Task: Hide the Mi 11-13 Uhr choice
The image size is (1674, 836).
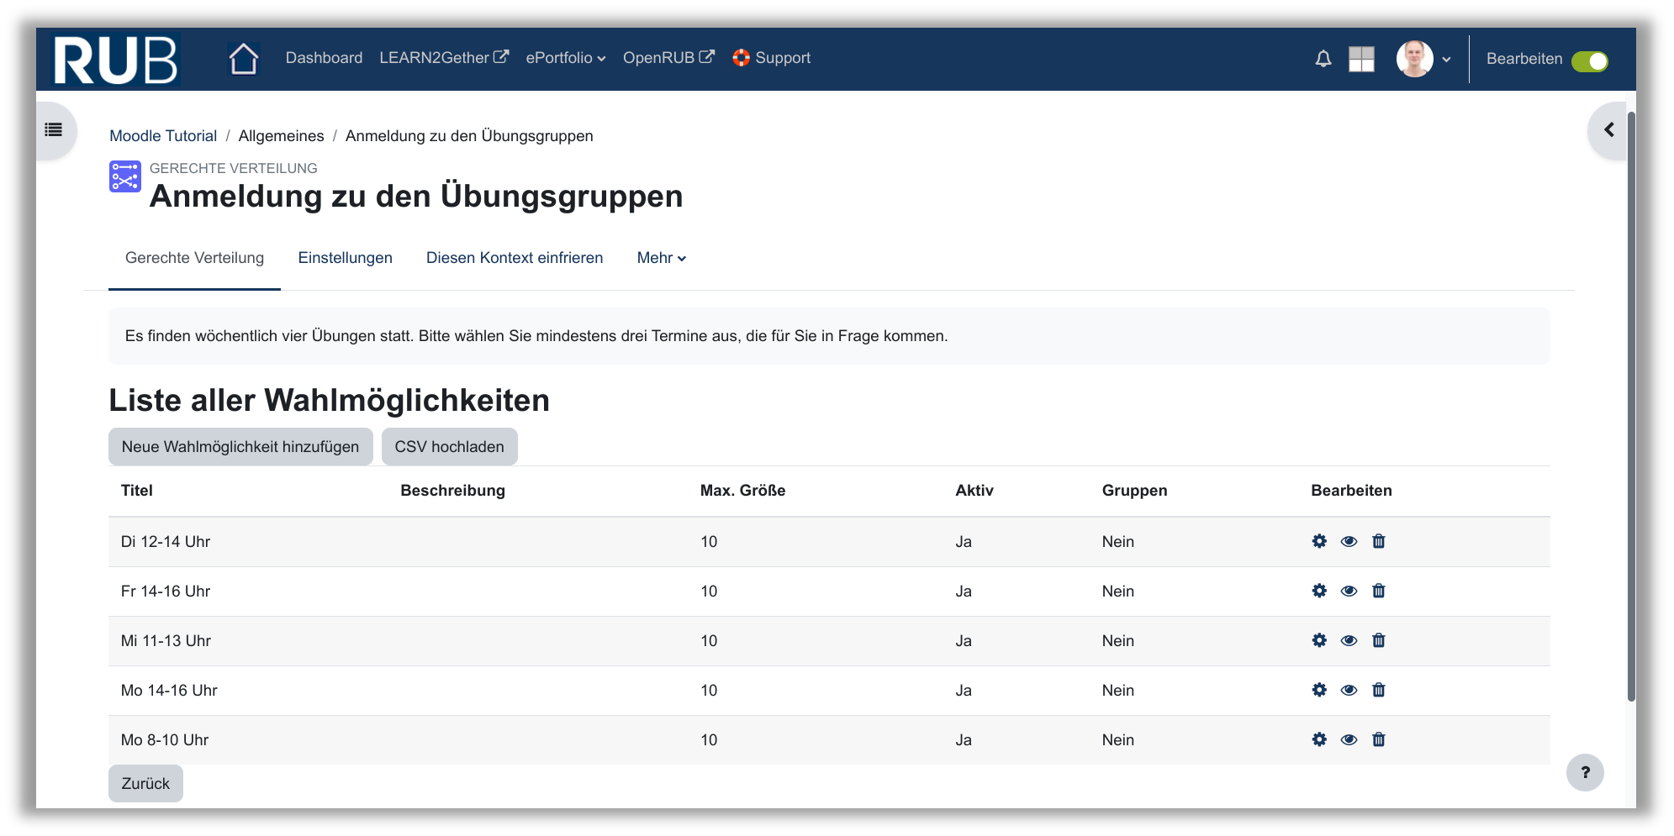Action: (x=1349, y=640)
